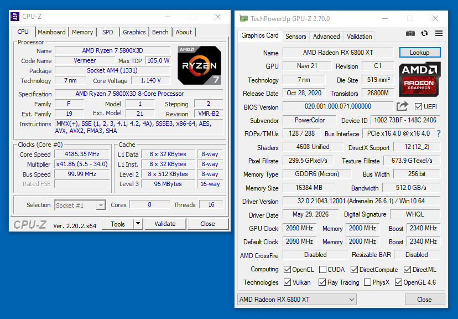Toggle the Vulkan checkbox
Screen dimensions: 458x319
point(288,282)
